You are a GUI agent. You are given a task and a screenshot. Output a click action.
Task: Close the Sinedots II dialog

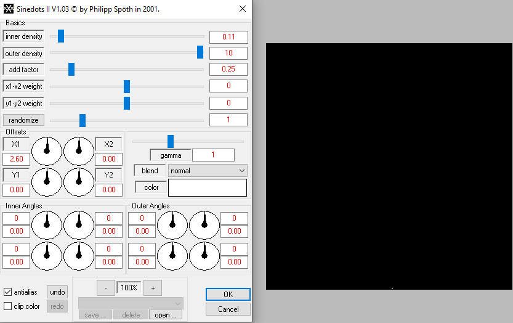click(x=243, y=9)
